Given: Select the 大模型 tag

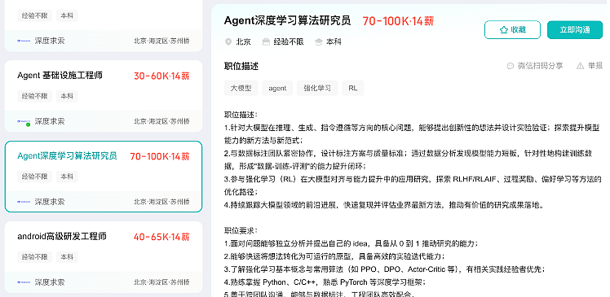Looking at the screenshot, I should pos(241,88).
